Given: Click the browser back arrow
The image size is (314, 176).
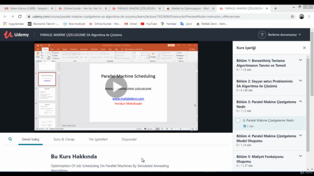Looking at the screenshot, I should (x=5, y=17).
